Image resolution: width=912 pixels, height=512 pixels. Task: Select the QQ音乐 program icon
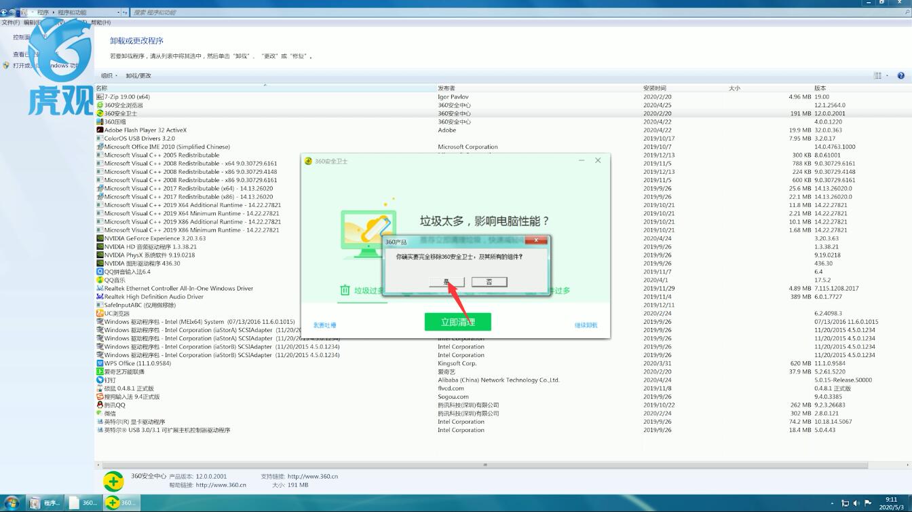[x=100, y=280]
